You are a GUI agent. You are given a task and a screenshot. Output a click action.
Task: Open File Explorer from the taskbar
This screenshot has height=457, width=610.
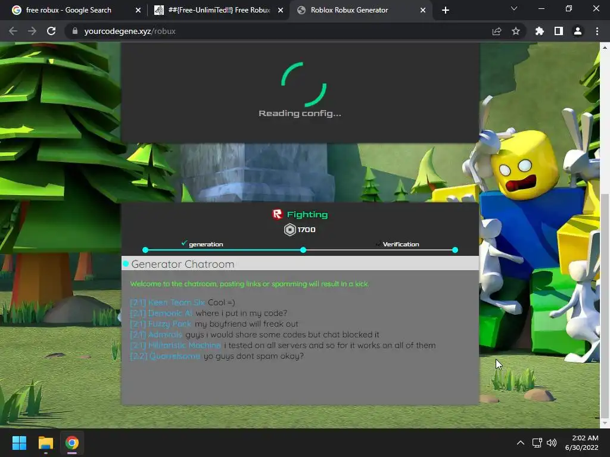(x=45, y=443)
